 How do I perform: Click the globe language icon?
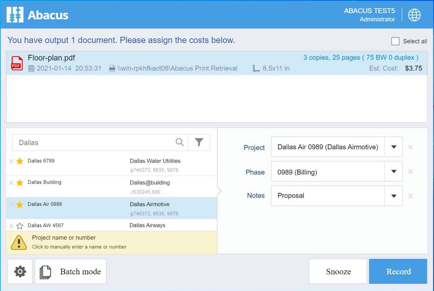(x=414, y=15)
